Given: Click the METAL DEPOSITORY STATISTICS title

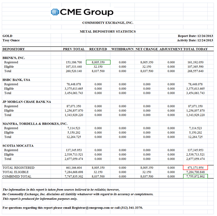Looking at the screenshot, I should click(108, 31).
